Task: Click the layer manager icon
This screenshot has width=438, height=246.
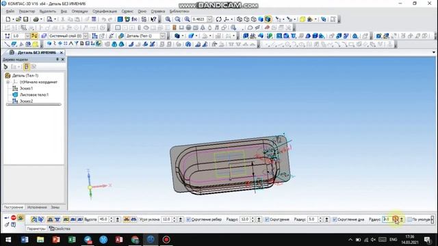Action: pyautogui.click(x=44, y=36)
